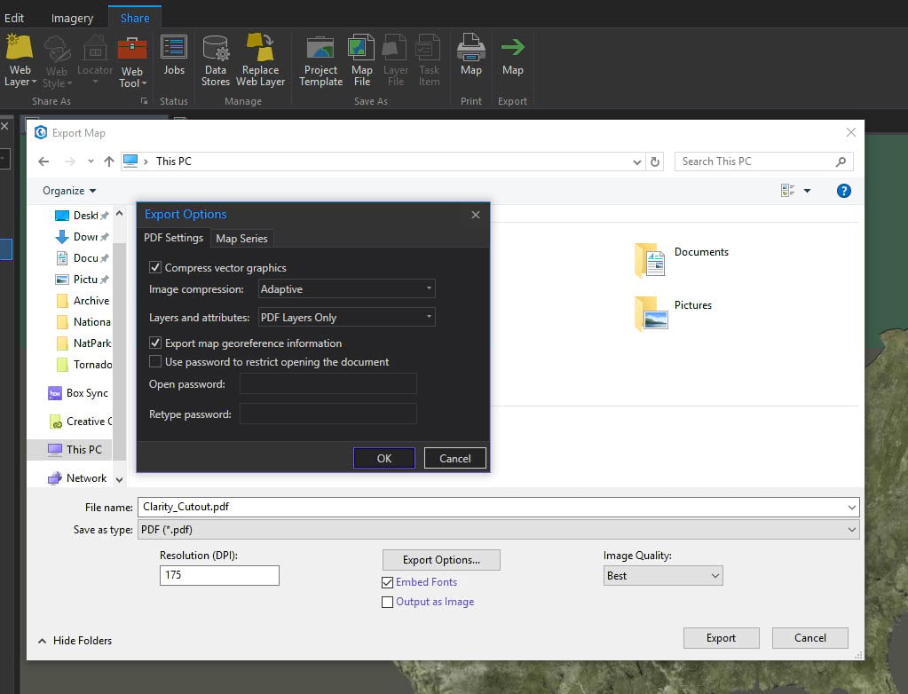
Task: Click Hide Folders
Action: coord(75,641)
